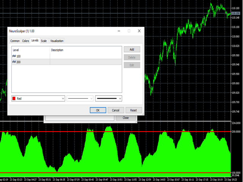This screenshot has height=182, width=243.
Task: Minimize the NeuroScalper dialog
Action: 119,31
